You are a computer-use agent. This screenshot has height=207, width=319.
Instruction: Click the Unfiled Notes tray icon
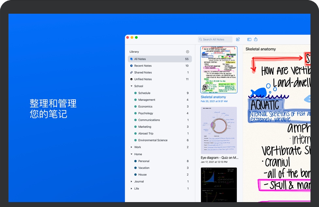click(x=132, y=79)
